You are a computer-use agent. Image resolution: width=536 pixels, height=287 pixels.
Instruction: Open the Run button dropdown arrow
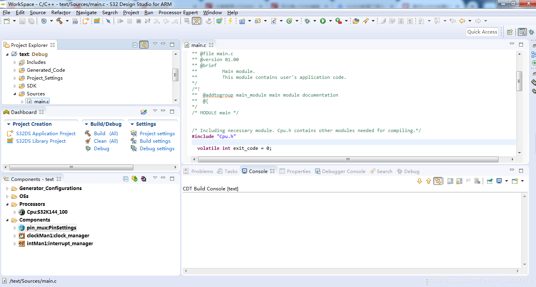click(x=330, y=21)
